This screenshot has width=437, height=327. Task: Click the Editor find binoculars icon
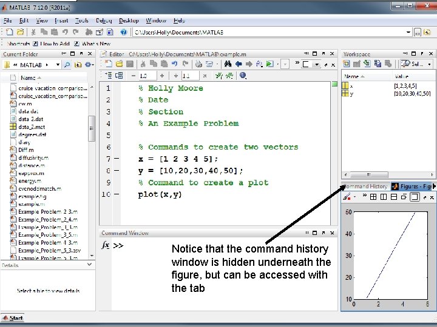coord(228,64)
